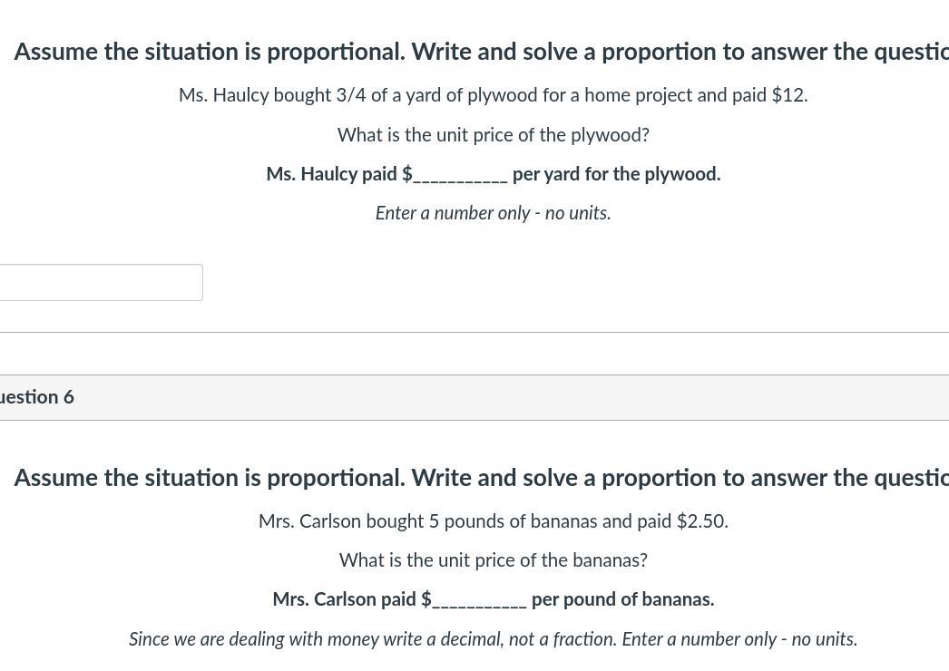
Task: Click the answer input field for plywood question
Action: (x=100, y=283)
